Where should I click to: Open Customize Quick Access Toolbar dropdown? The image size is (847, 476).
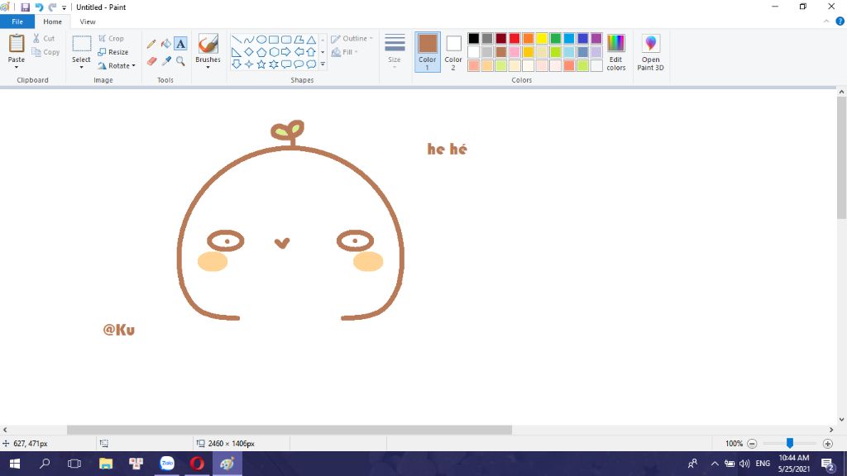(65, 7)
